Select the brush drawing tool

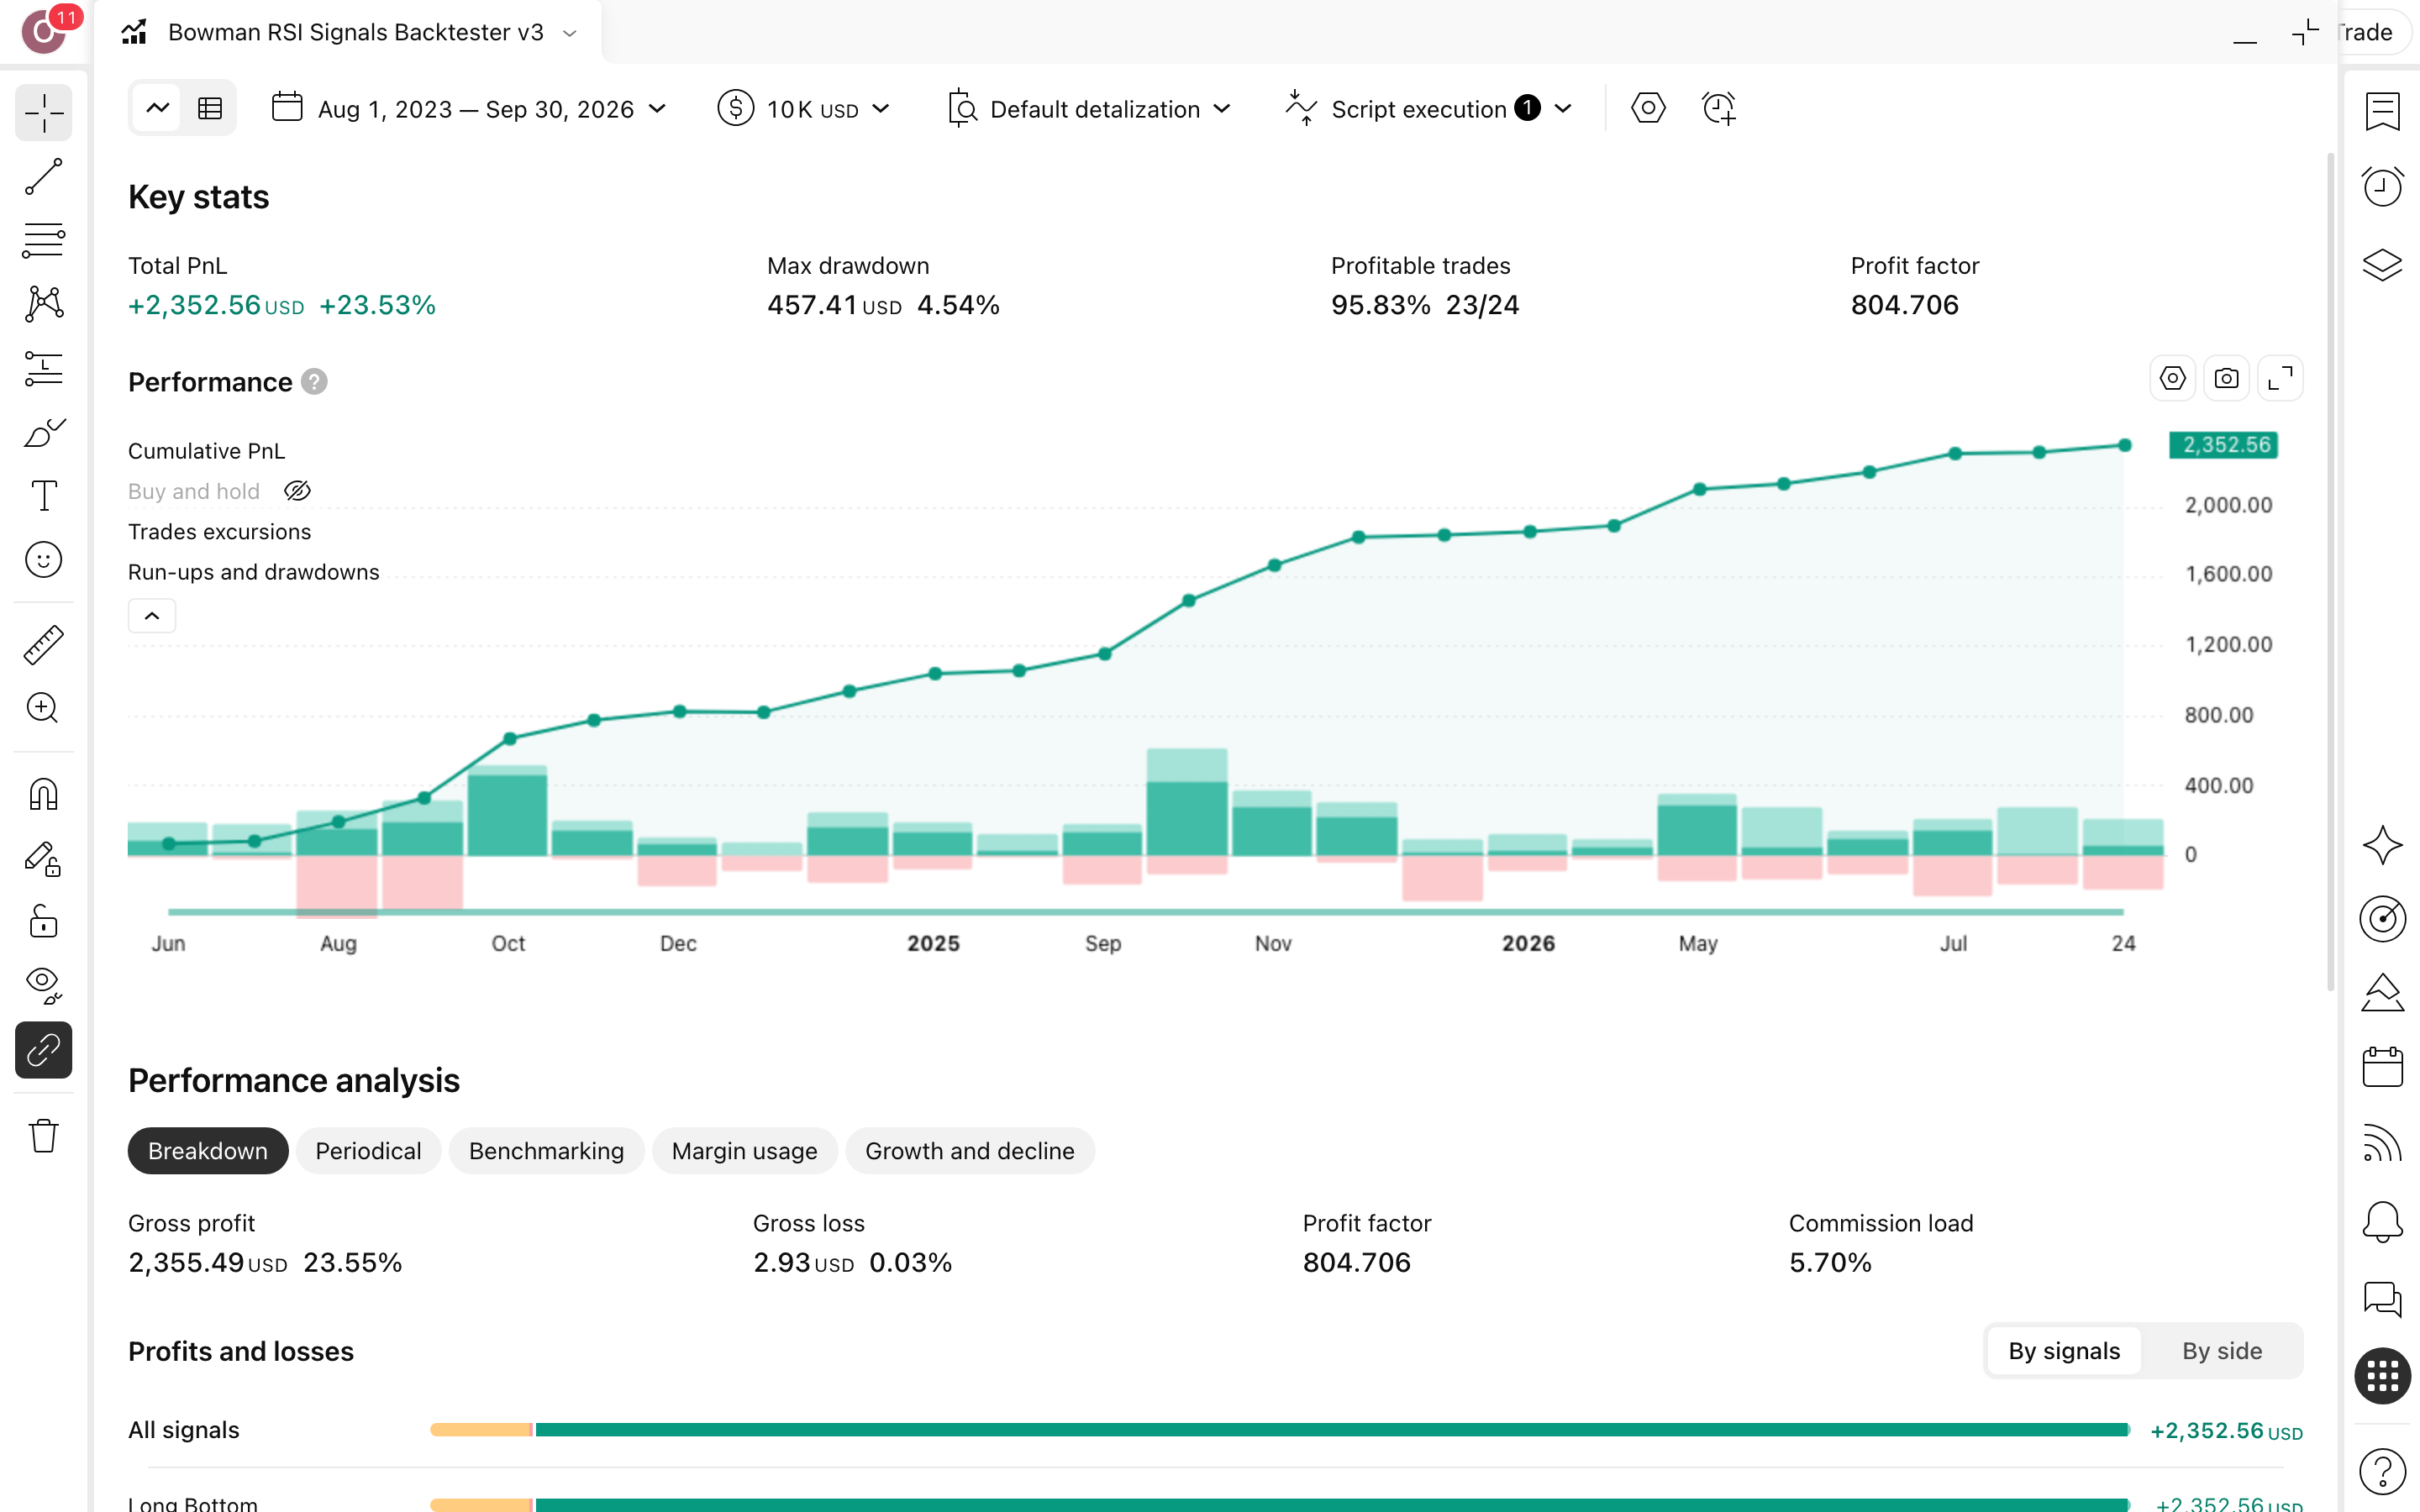point(44,433)
